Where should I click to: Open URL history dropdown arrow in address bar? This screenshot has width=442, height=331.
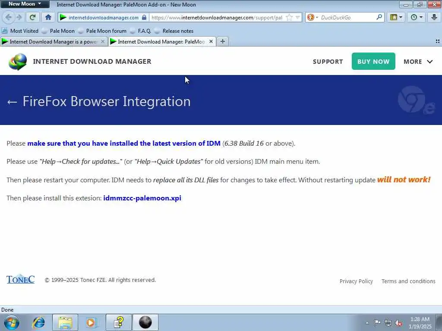(x=297, y=17)
